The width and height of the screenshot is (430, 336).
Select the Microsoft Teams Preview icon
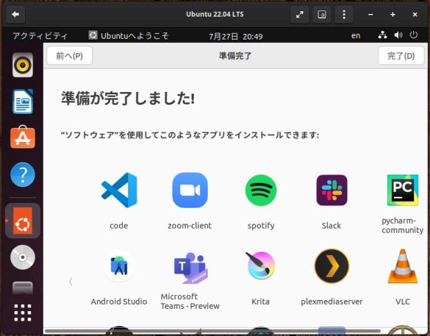coord(190,267)
